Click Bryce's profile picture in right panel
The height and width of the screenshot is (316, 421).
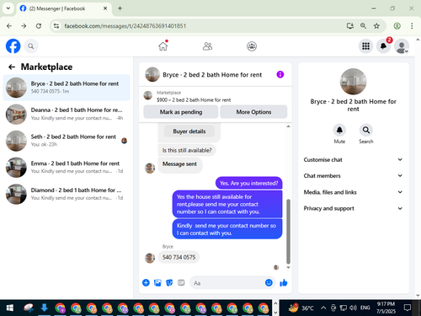[x=353, y=82]
